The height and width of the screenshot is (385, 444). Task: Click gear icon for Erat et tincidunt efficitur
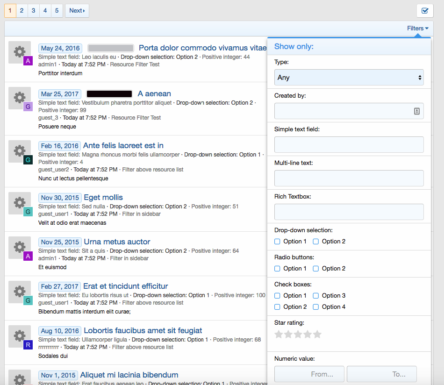(20, 291)
